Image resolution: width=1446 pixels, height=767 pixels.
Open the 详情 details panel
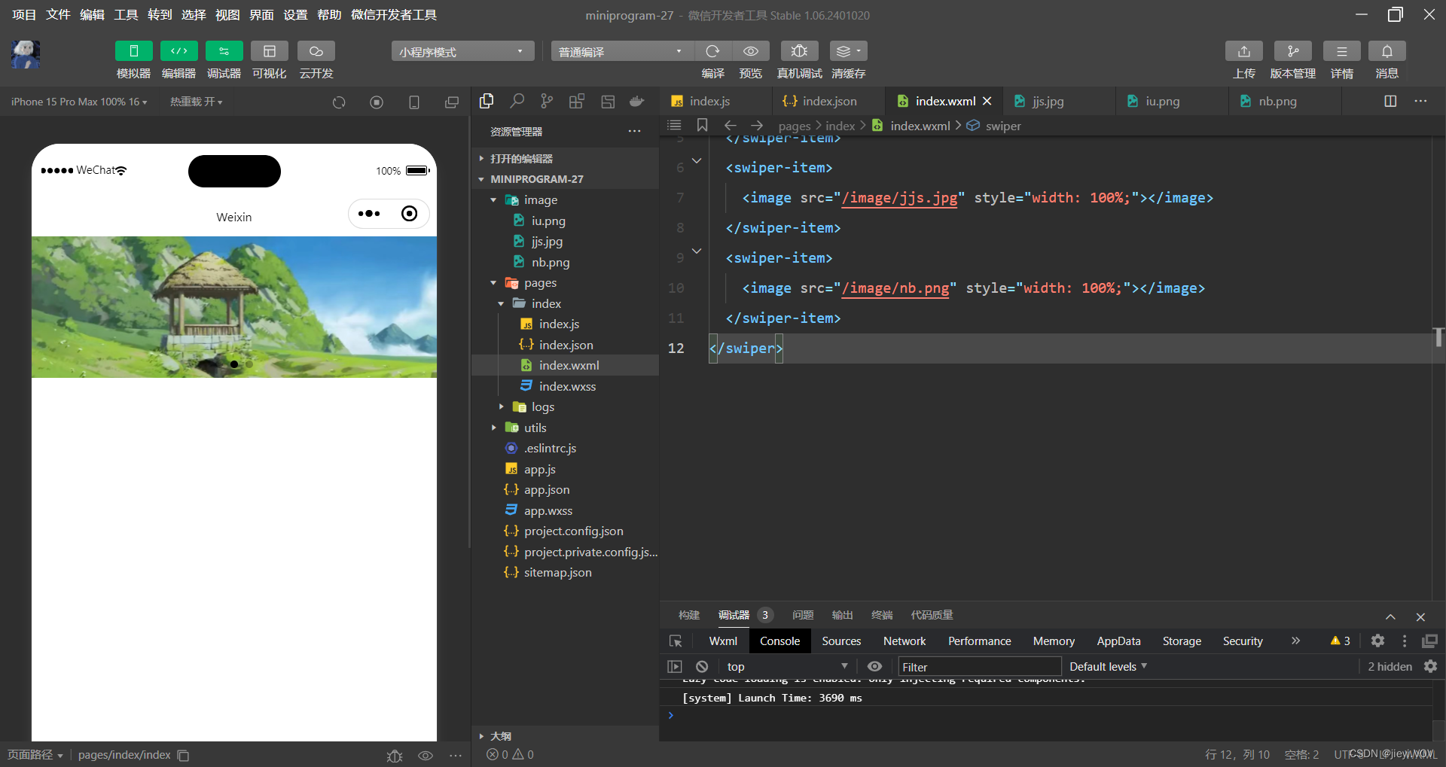pos(1341,51)
